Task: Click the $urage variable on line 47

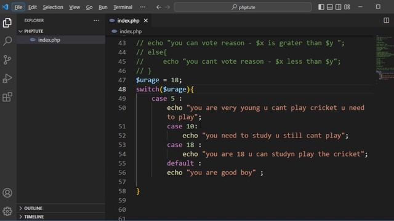Action: (148, 80)
